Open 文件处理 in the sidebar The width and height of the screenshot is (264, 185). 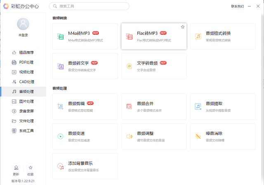pyautogui.click(x=23, y=121)
